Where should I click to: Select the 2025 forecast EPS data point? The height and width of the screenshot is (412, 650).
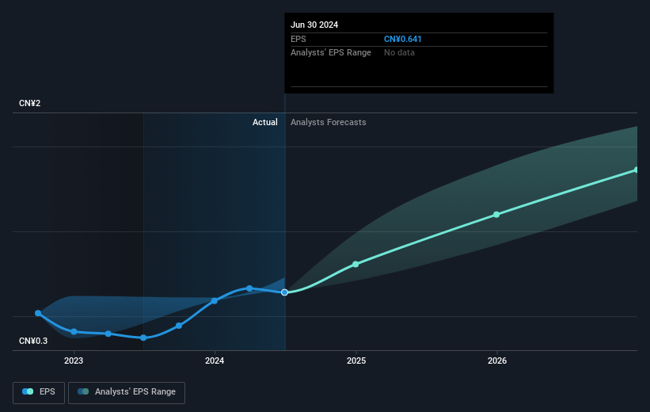click(x=355, y=265)
